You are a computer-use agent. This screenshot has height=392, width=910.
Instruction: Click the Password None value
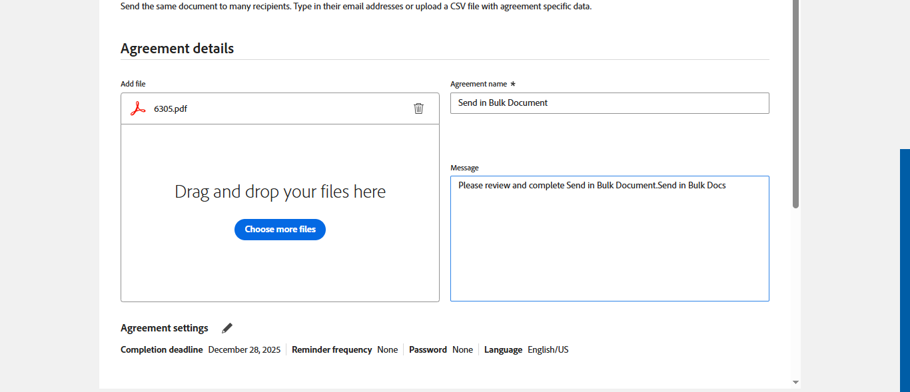pos(462,349)
